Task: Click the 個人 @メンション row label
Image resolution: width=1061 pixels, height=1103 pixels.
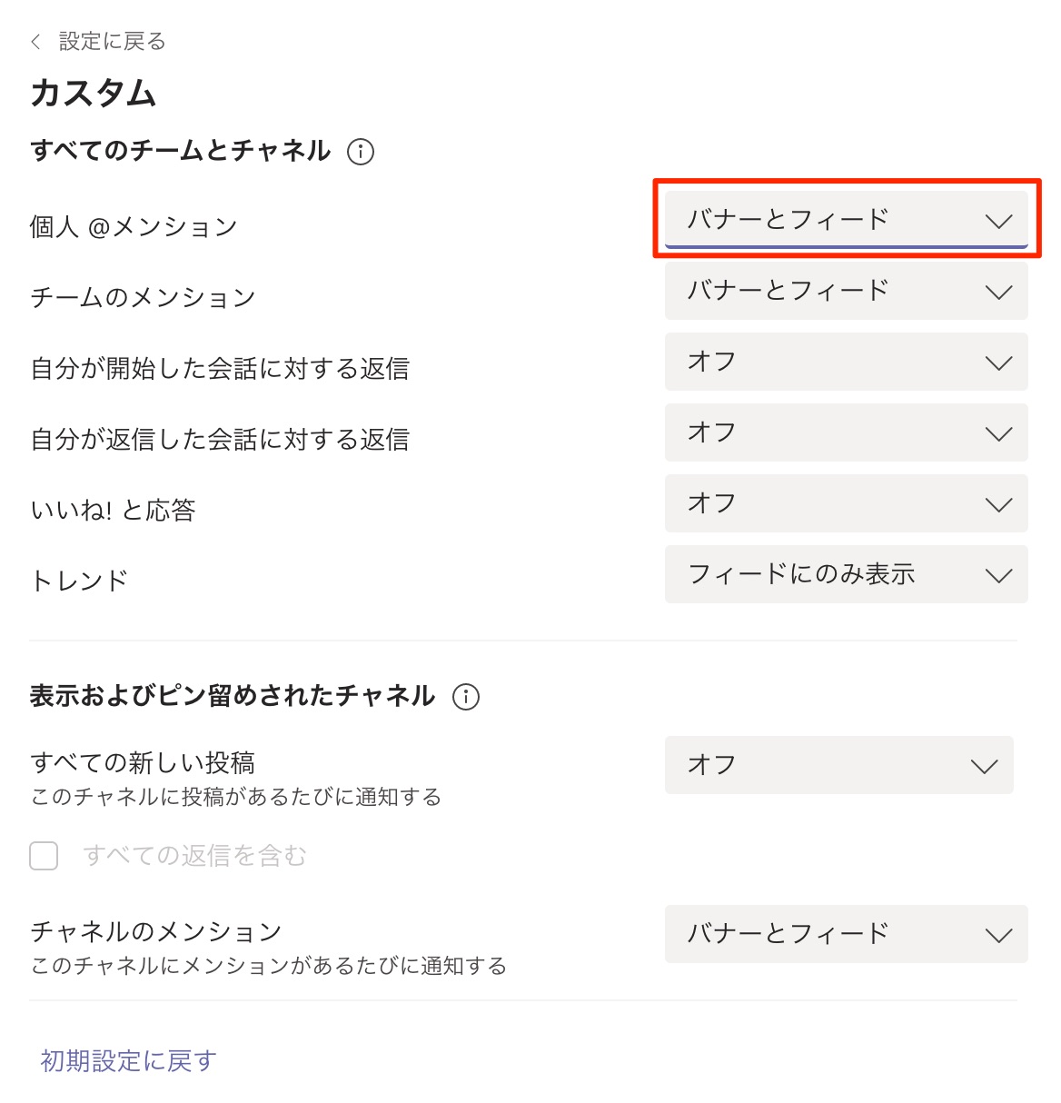Action: click(134, 226)
